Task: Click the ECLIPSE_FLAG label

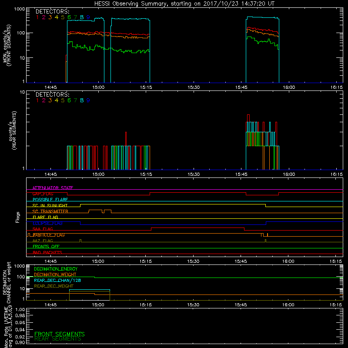Action: [47, 223]
